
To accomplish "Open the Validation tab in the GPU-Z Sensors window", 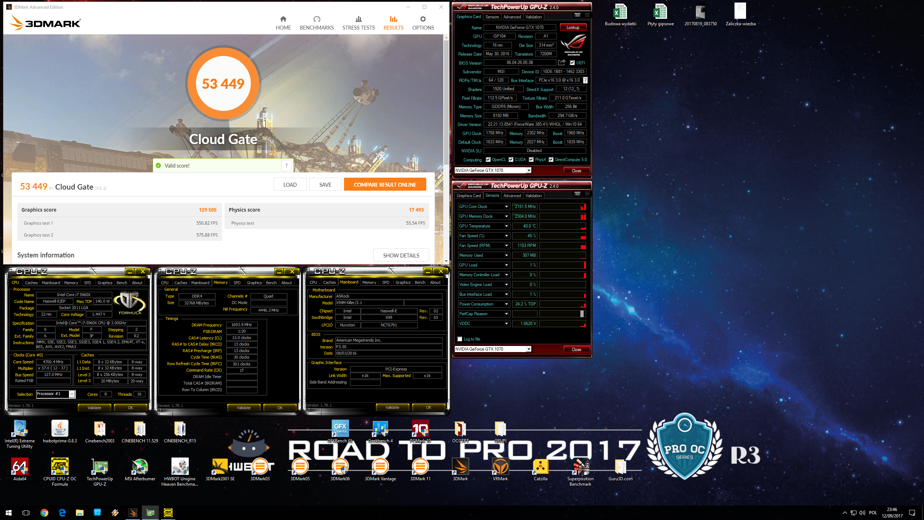I will pos(533,196).
